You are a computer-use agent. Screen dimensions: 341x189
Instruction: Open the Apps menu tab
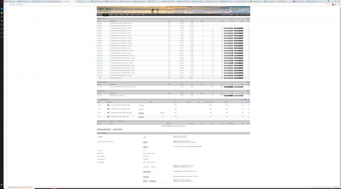click(138, 15)
